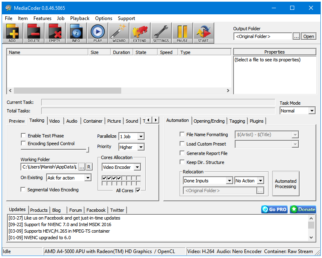The image size is (322, 258).
Task: Click the Automated Processing button
Action: coord(286,184)
